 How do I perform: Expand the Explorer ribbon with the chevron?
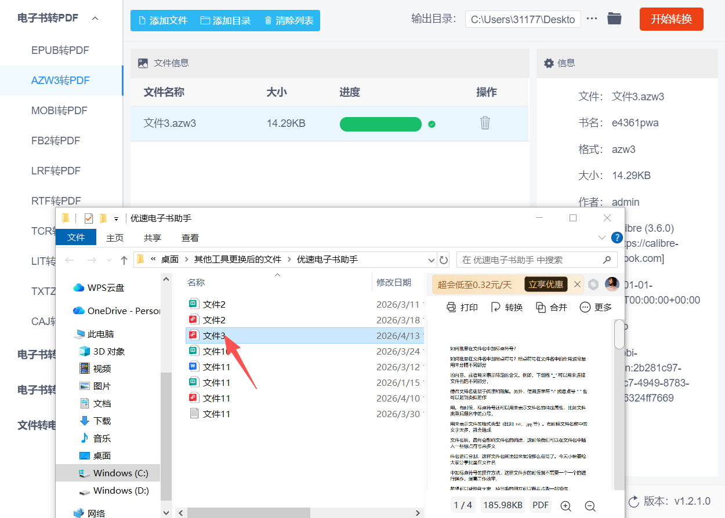coord(601,238)
